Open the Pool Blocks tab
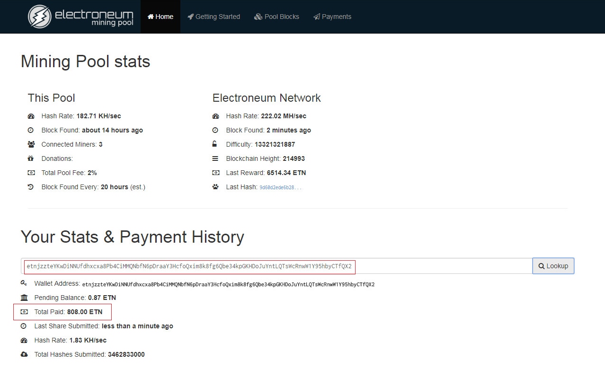Screen dimensions: 605x369 coord(276,17)
